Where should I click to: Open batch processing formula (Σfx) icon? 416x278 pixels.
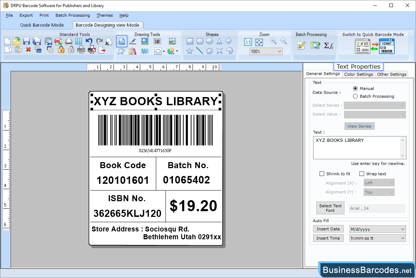pyautogui.click(x=329, y=46)
